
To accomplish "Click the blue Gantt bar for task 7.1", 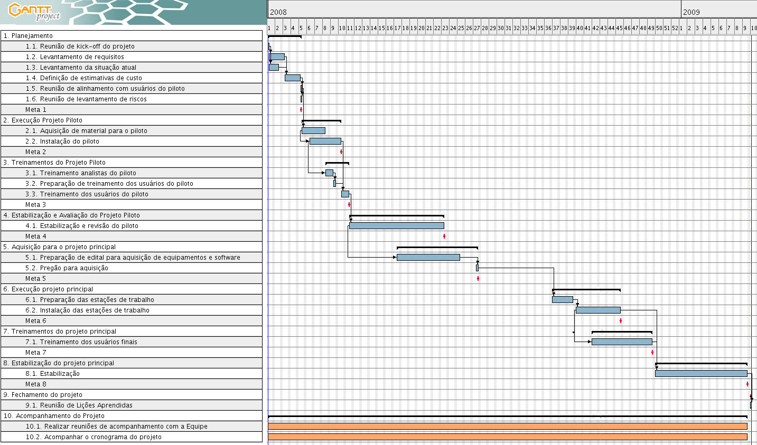I will point(622,342).
